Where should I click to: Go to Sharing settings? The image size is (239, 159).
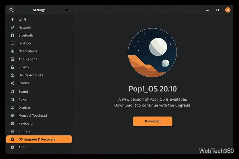point(39,83)
